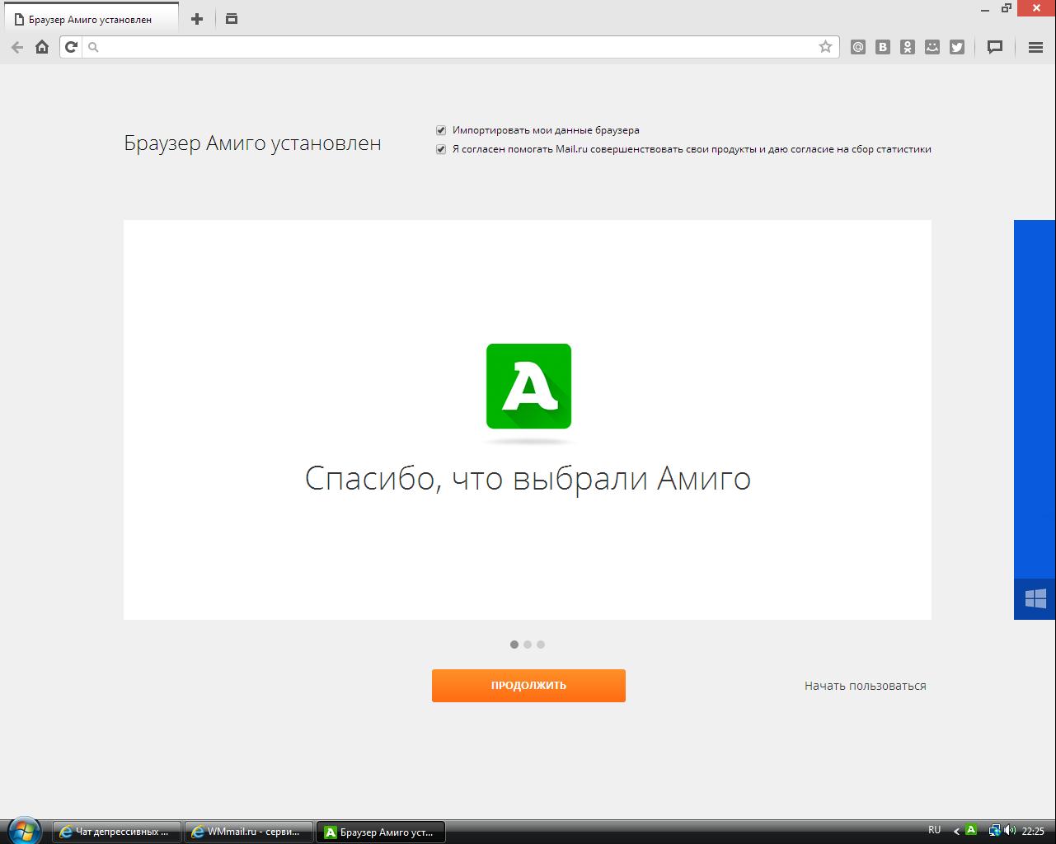This screenshot has height=844, width=1056.
Task: Go back using the back arrow
Action: pyautogui.click(x=17, y=47)
